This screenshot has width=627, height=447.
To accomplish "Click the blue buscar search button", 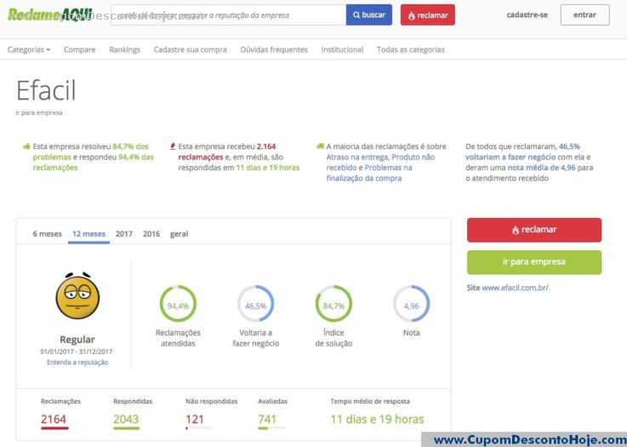I will (369, 15).
